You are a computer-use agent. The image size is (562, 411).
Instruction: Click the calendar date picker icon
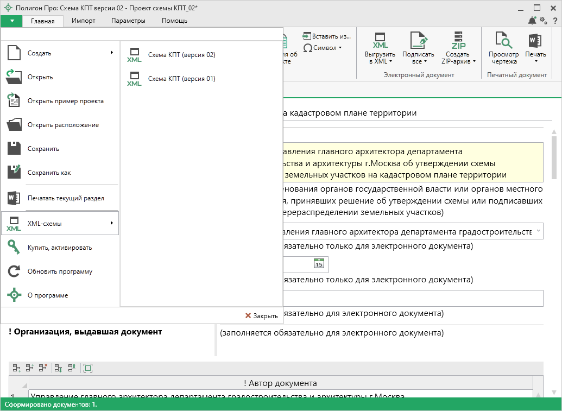[319, 264]
